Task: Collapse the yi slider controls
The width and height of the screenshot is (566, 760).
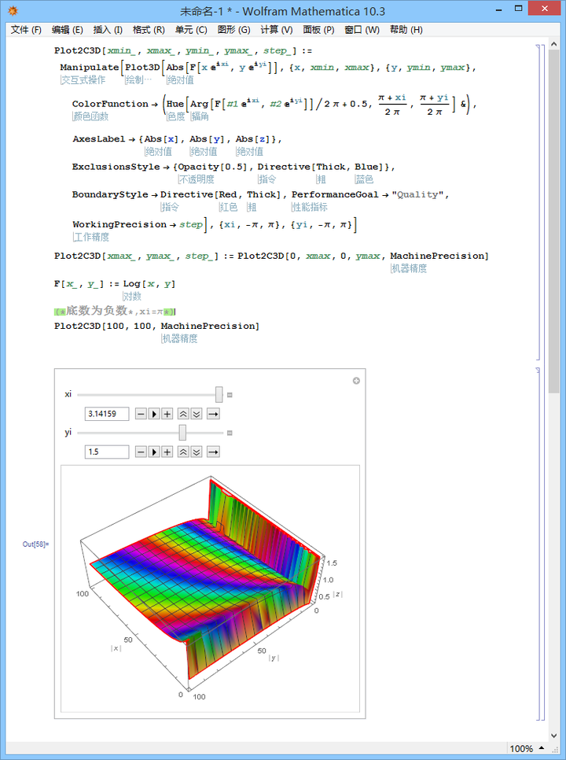Action: tap(230, 433)
